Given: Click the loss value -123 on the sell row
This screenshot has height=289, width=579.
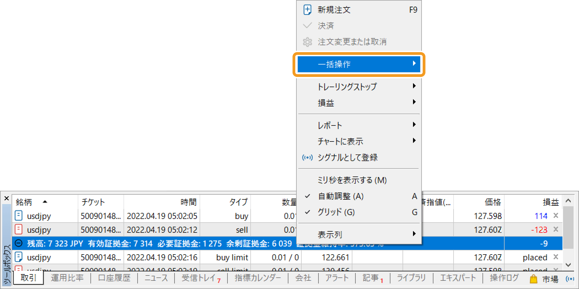Looking at the screenshot, I should 539,230.
